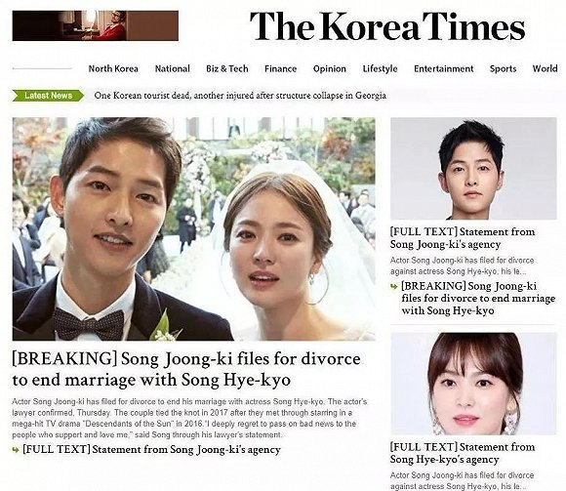
Task: Open sidebar Statement from Song Hye-kyo's agency
Action: pyautogui.click(x=463, y=454)
